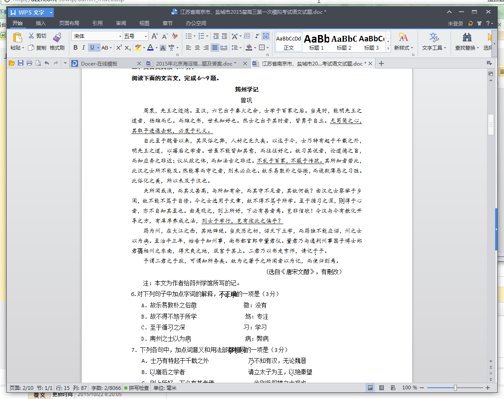Switch to the 页面布局 ribbon tab
Screen dimensions: 504x399
[x=69, y=23]
